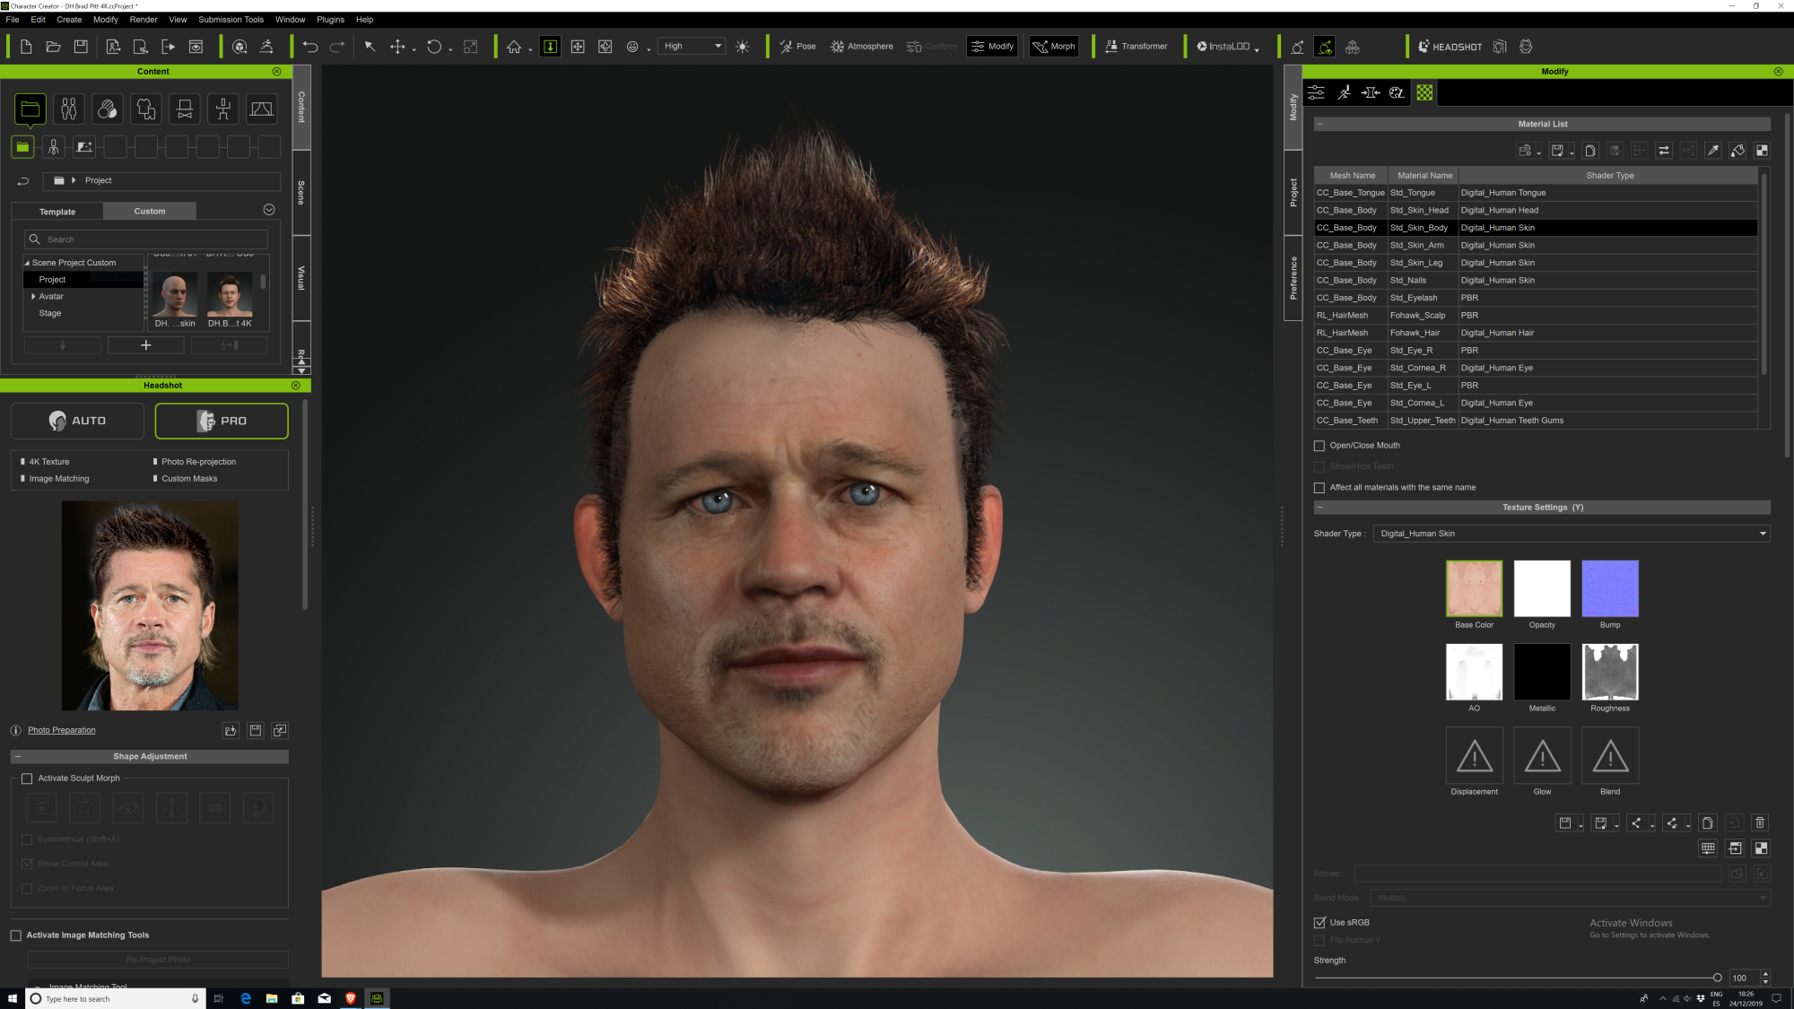Image resolution: width=1794 pixels, height=1009 pixels.
Task: Toggle the Use sRGB checkbox
Action: [x=1319, y=923]
